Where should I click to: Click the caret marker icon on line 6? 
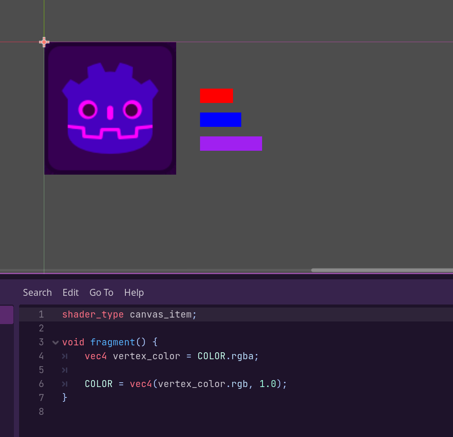click(64, 384)
